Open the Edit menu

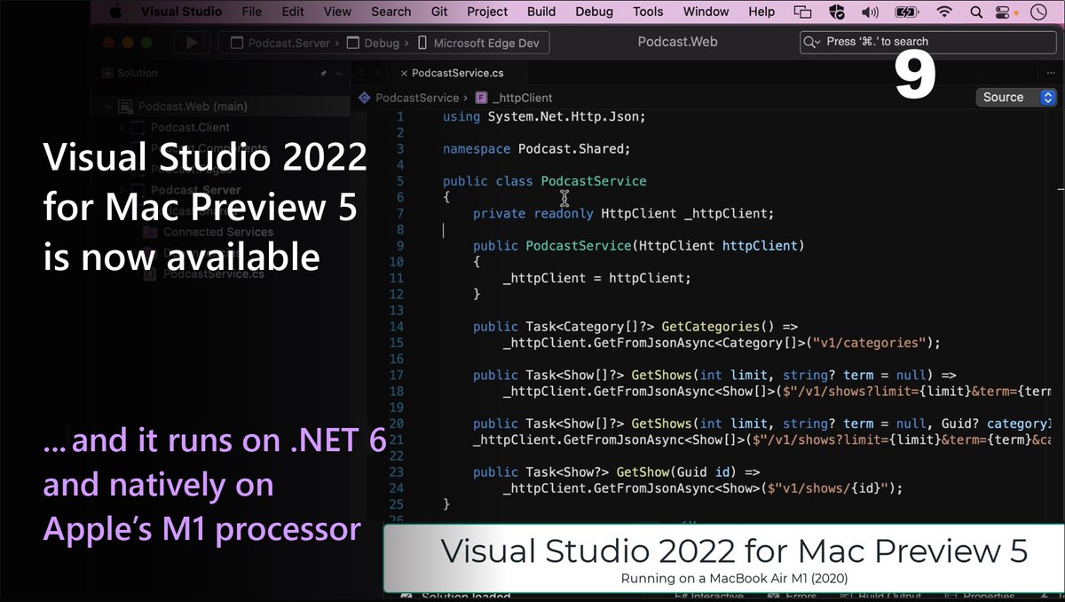click(293, 12)
